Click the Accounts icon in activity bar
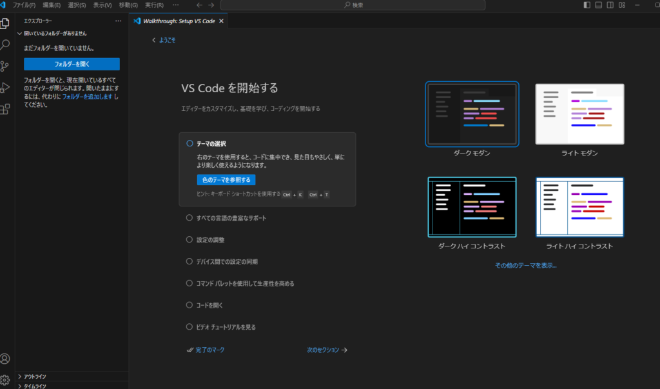 5,359
